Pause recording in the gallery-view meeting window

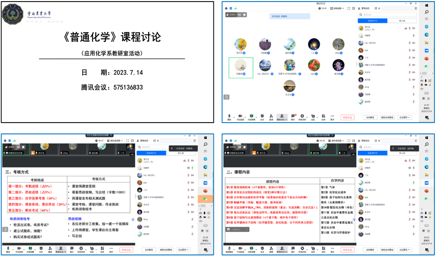(x=239, y=15)
